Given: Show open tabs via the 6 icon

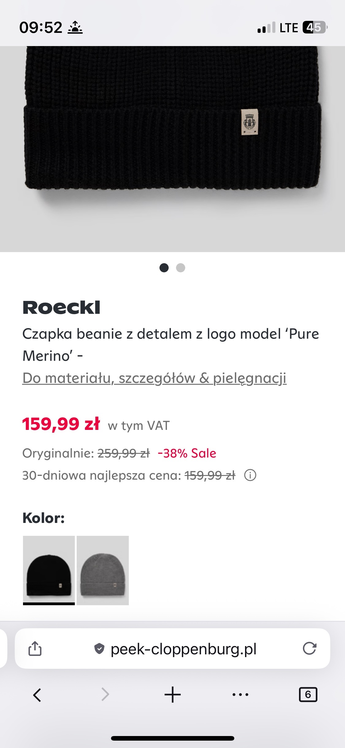Looking at the screenshot, I should tap(308, 695).
